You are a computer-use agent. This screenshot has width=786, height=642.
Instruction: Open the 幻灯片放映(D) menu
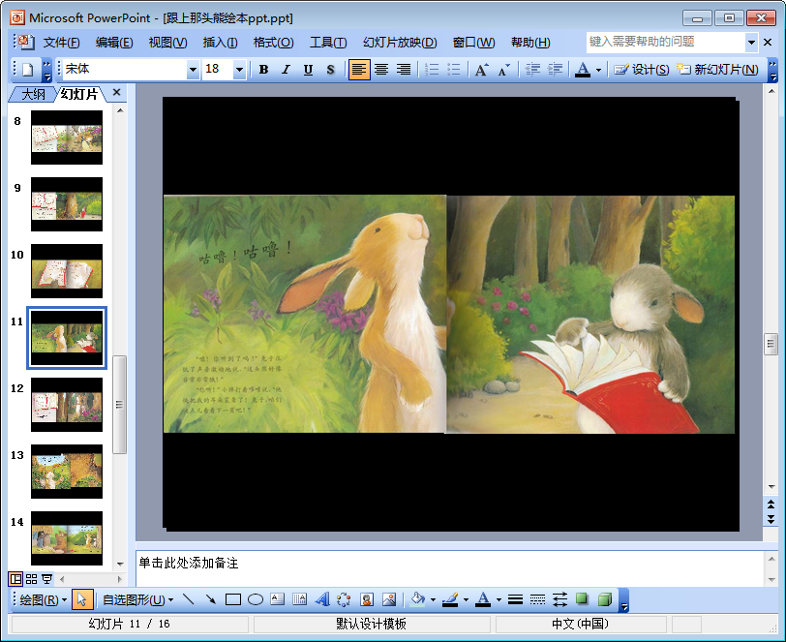point(400,43)
